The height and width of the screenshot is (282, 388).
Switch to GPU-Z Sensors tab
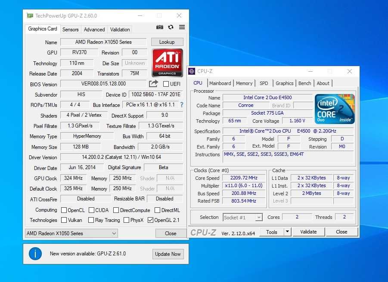point(70,29)
